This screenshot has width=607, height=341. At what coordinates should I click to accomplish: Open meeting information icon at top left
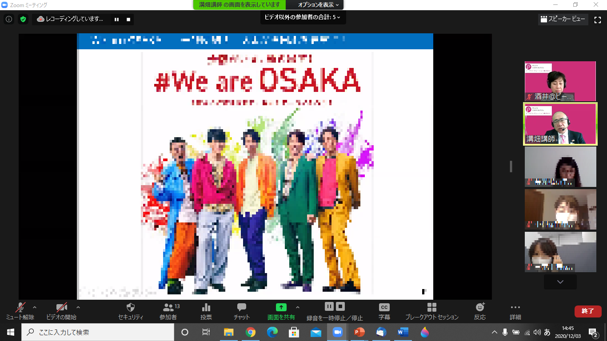click(8, 19)
